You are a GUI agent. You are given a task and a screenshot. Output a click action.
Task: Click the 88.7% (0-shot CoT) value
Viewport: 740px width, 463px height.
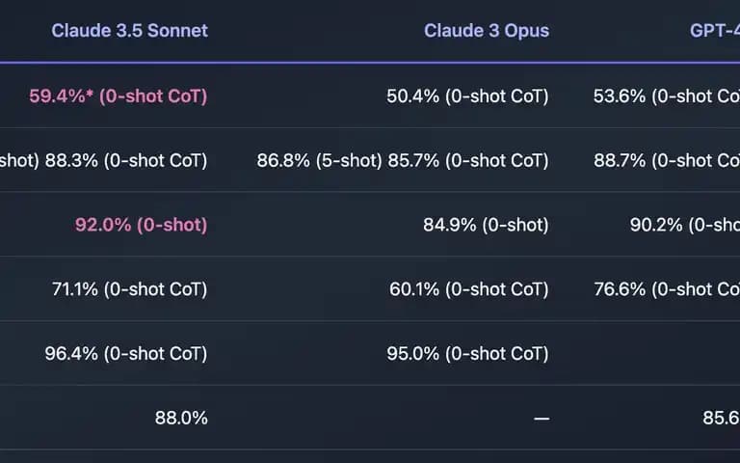[667, 161]
